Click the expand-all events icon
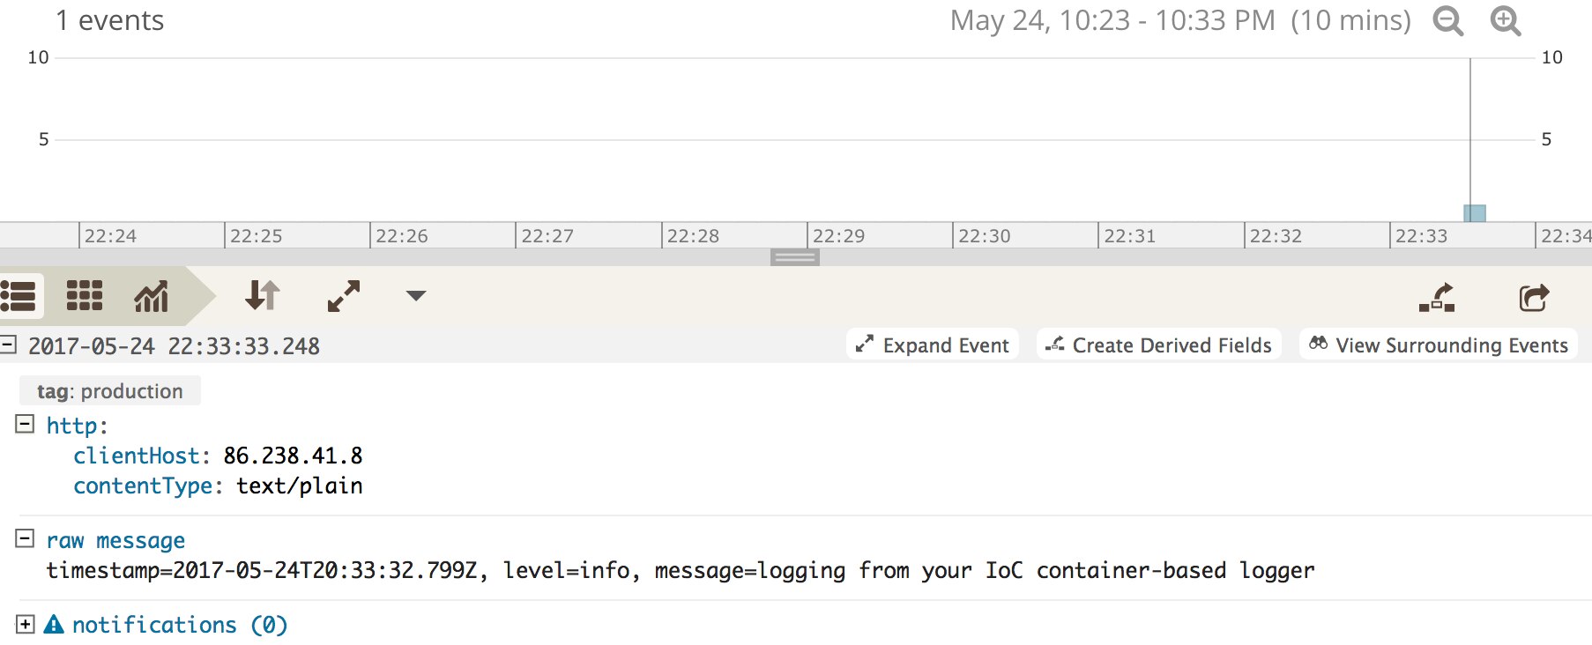The height and width of the screenshot is (645, 1592). 344,295
